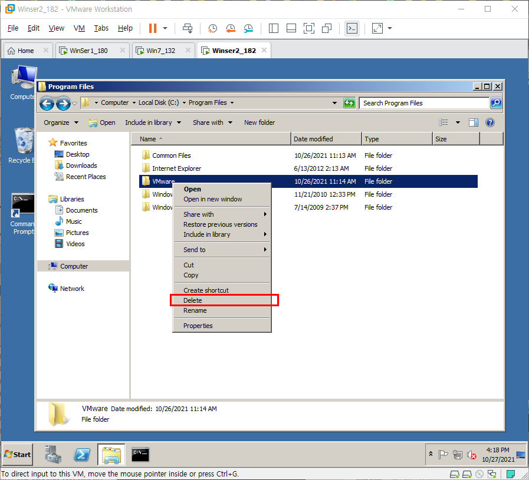Screen dimensions: 529x480
Task: Open Explorer help icon
Action: coord(490,123)
